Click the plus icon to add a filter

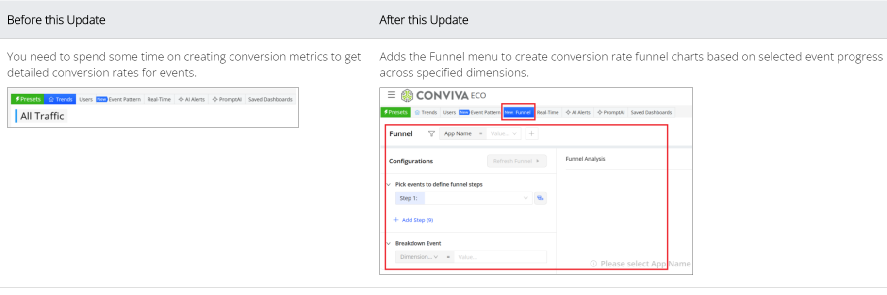coord(531,134)
